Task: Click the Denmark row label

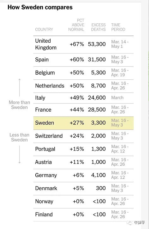Action: 46,188
